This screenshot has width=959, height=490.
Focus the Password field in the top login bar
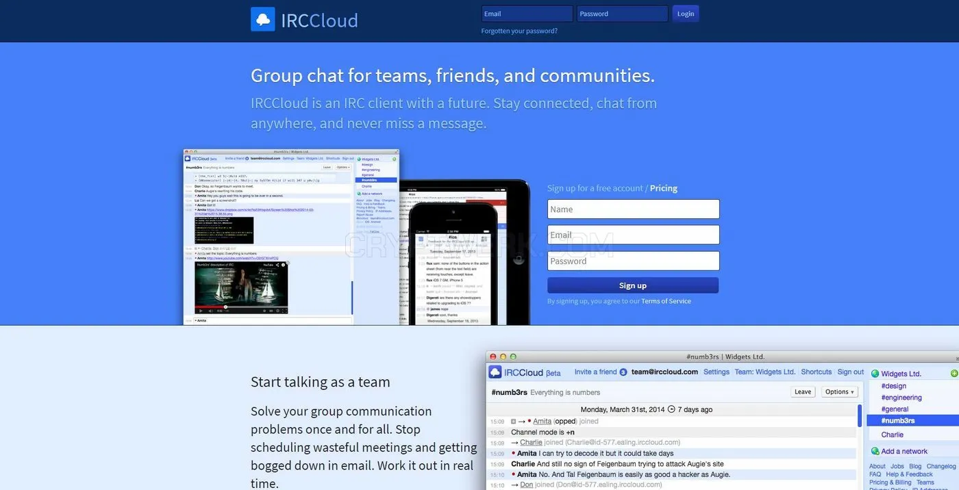622,14
